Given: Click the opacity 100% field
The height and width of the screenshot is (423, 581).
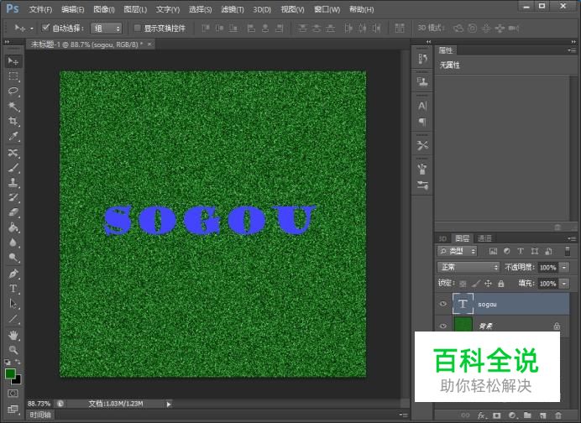Looking at the screenshot, I should 548,267.
